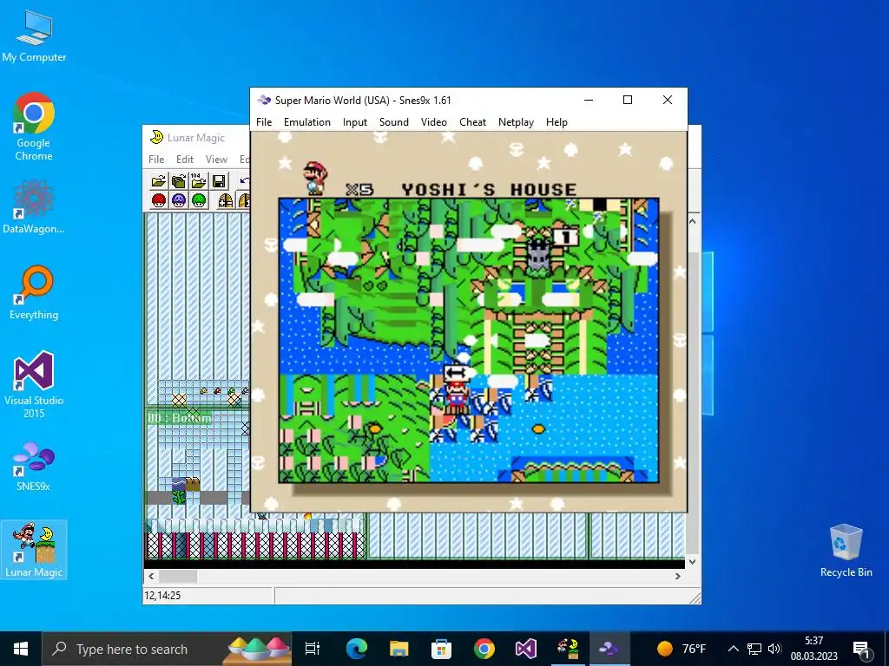Select the Recycle Bin desktop icon
889x666 pixels.
pos(846,551)
